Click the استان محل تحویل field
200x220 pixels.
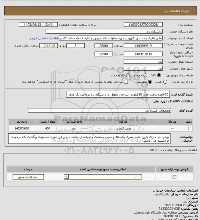point(143,61)
